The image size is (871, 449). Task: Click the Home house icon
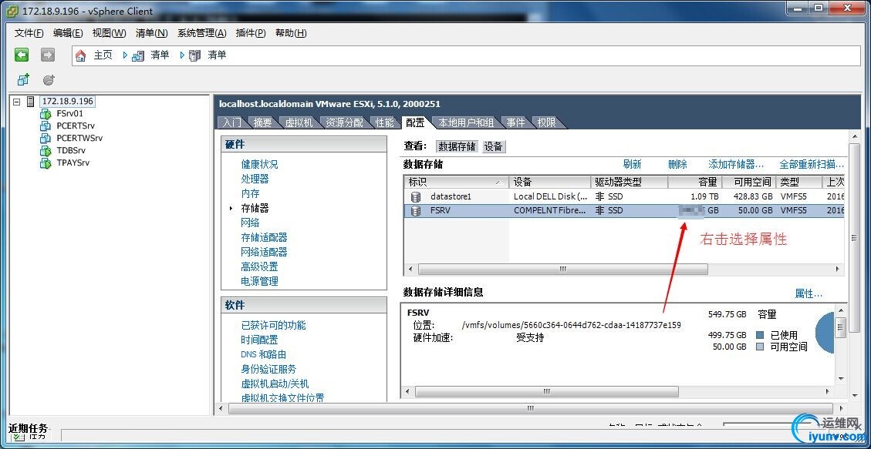[81, 55]
